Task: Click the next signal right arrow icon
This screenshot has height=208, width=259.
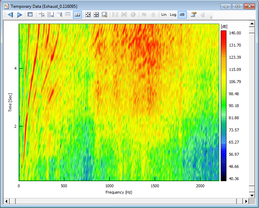Action: [x=19, y=15]
